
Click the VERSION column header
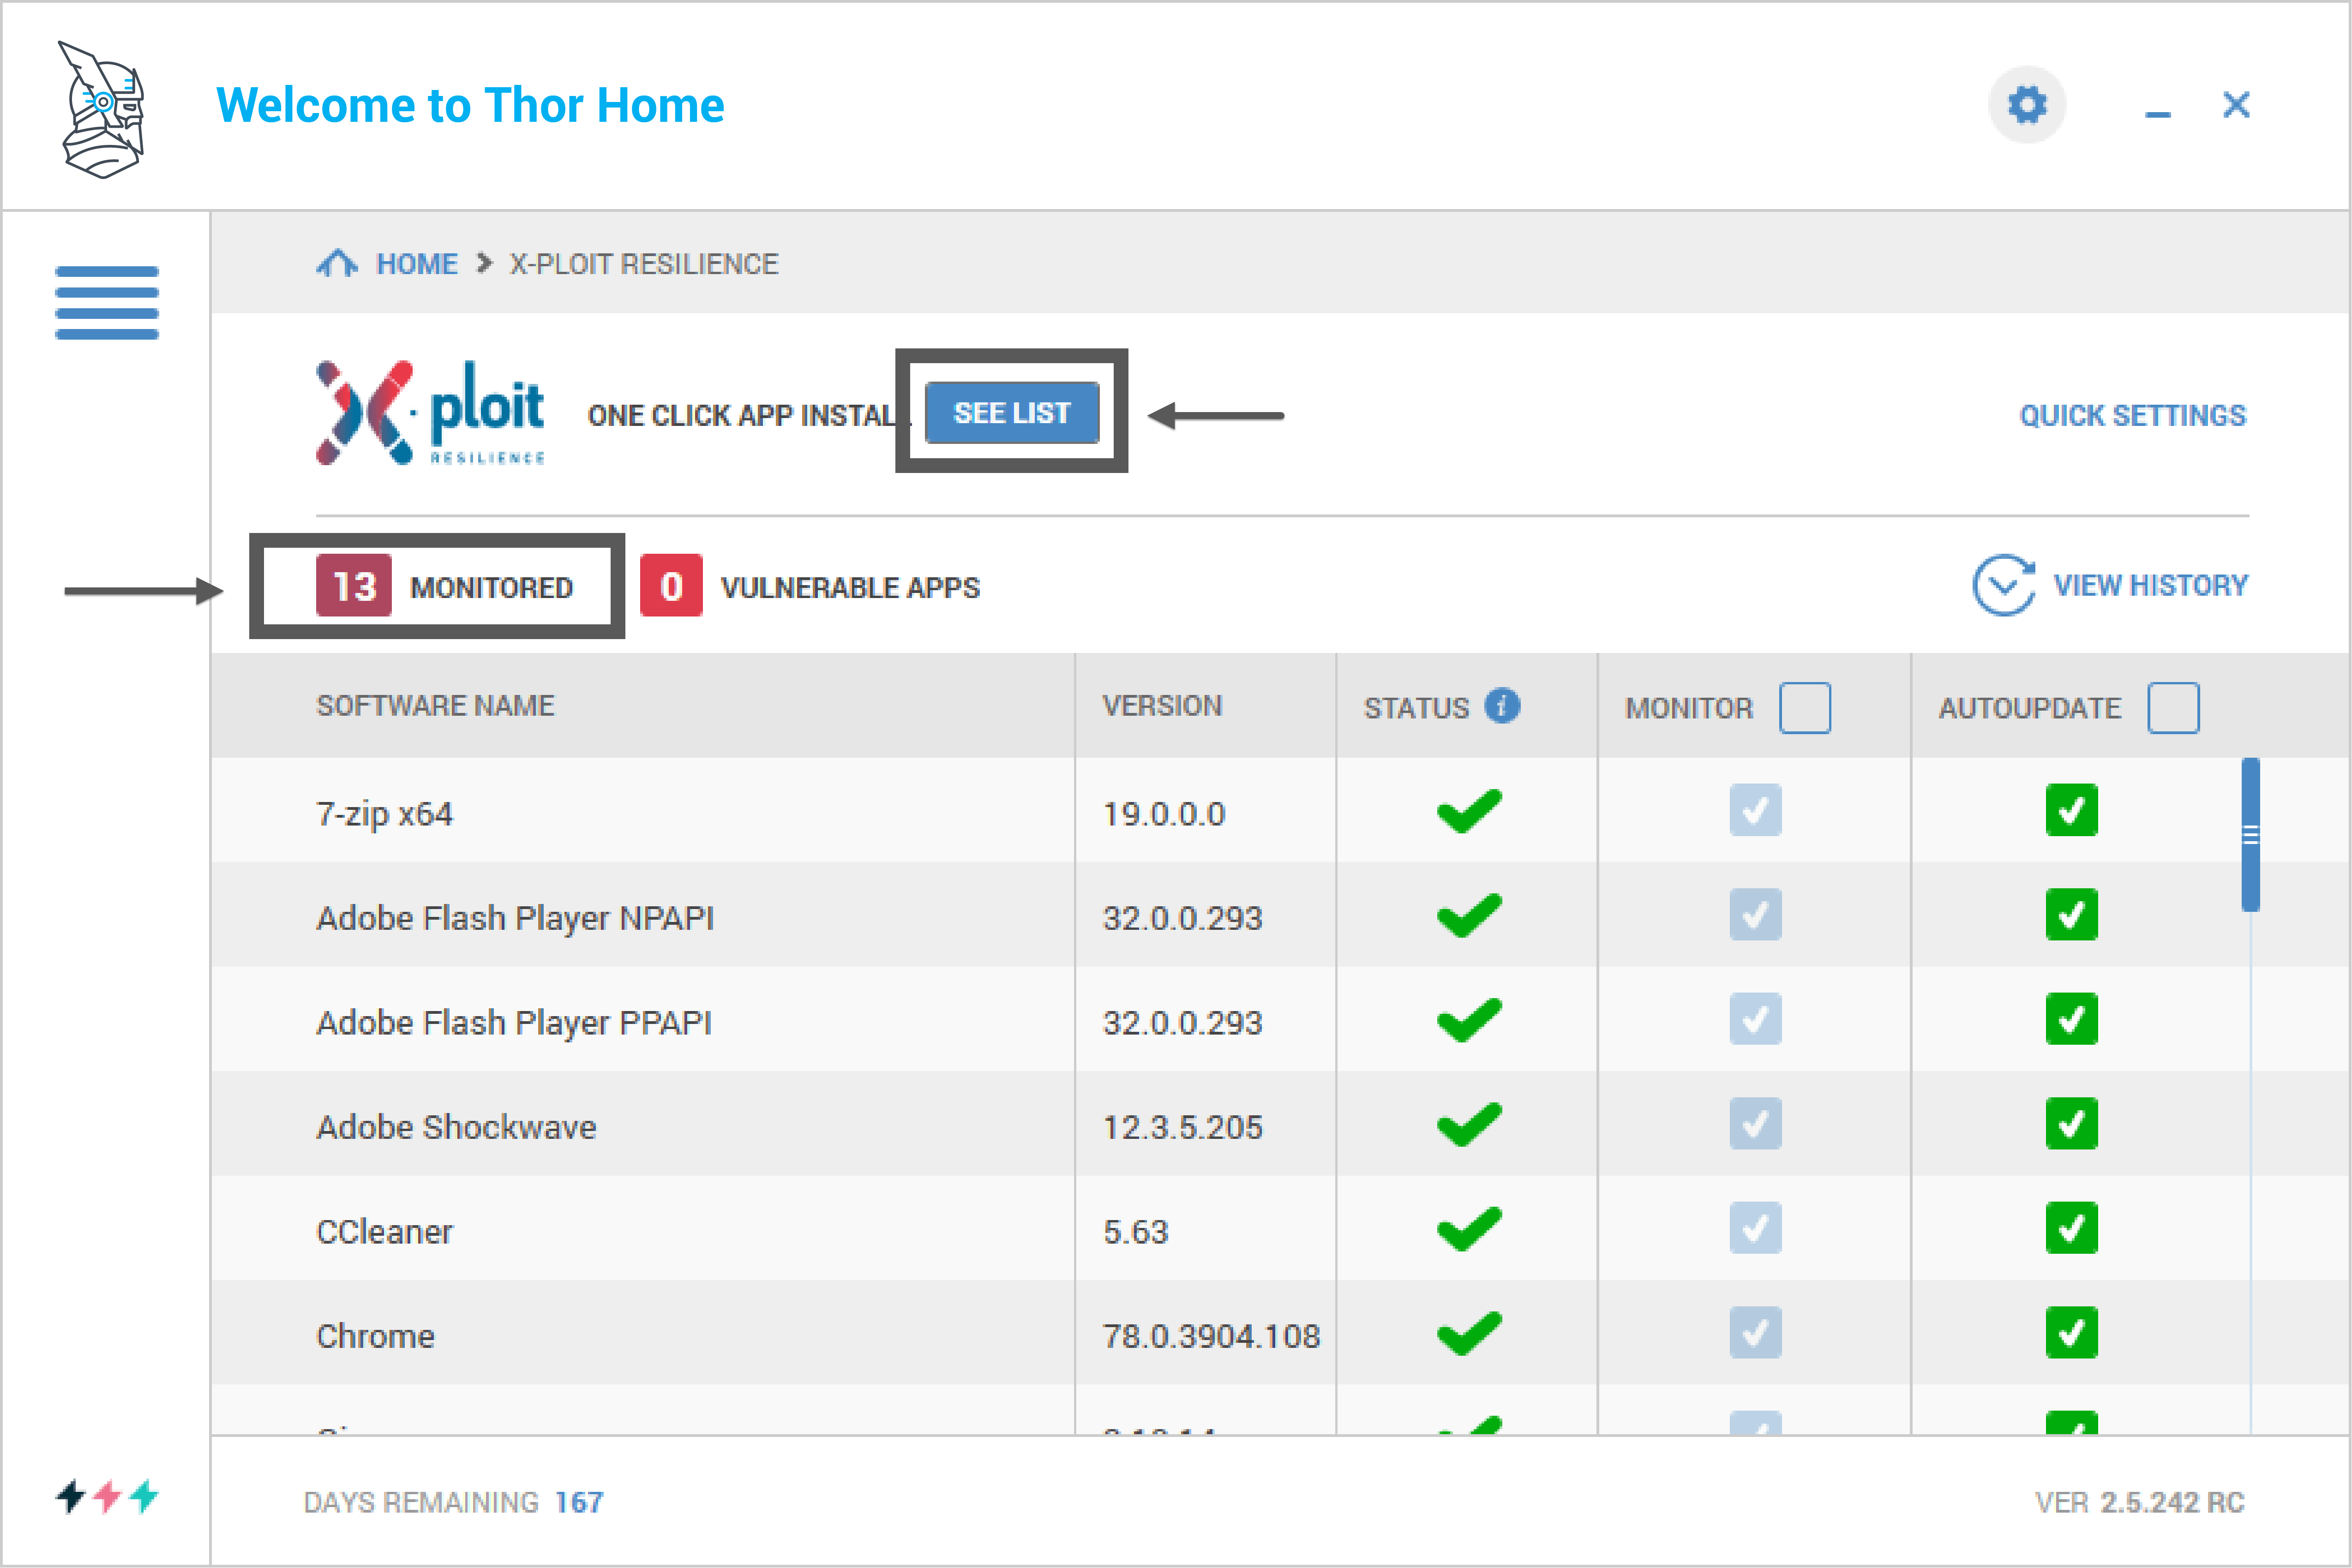tap(1162, 706)
